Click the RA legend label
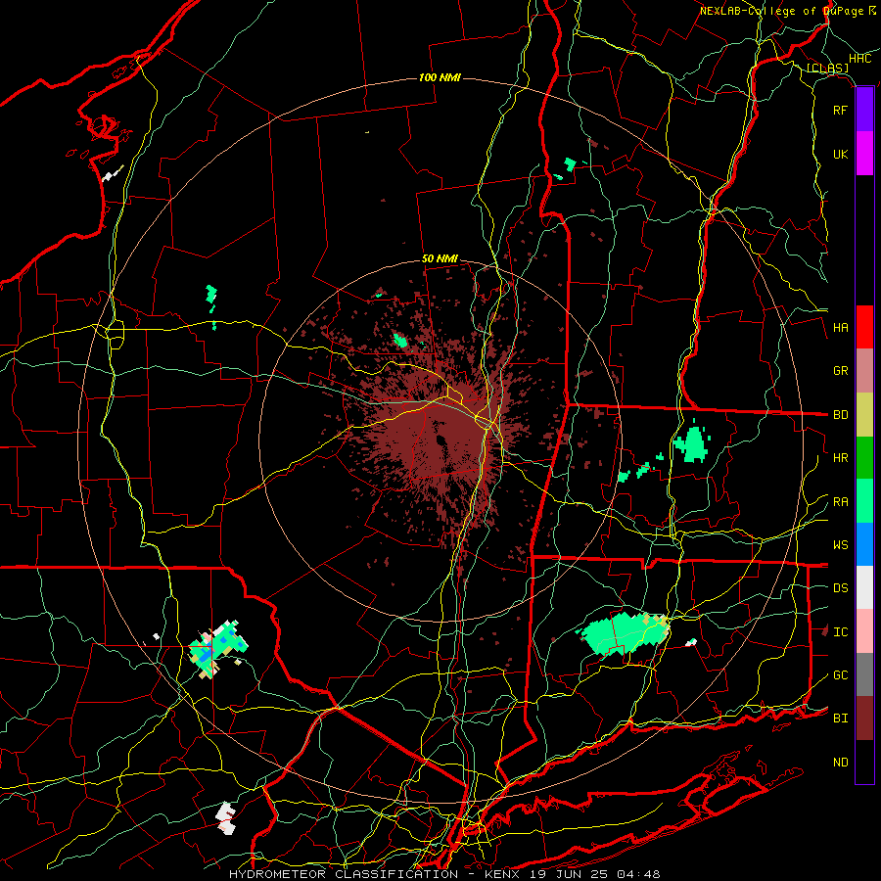The height and width of the screenshot is (881, 881). [x=840, y=502]
